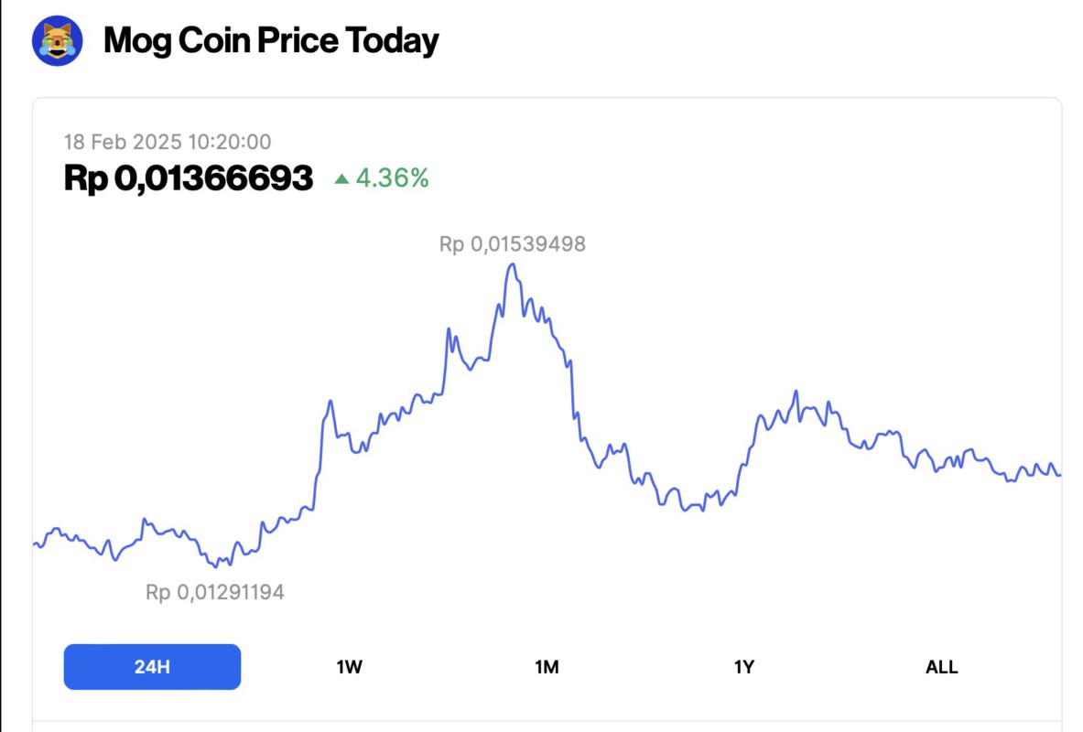Click the left start of the price line
The height and width of the screenshot is (732, 1083).
tap(35, 545)
